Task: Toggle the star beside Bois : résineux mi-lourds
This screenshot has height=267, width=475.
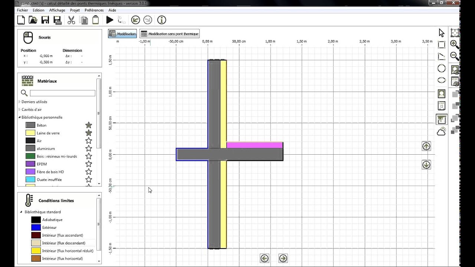Action: (x=89, y=156)
